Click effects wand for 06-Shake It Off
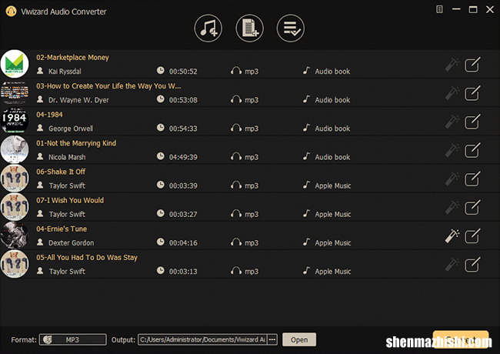Screen dimensions: 500x354 pyautogui.click(x=452, y=179)
